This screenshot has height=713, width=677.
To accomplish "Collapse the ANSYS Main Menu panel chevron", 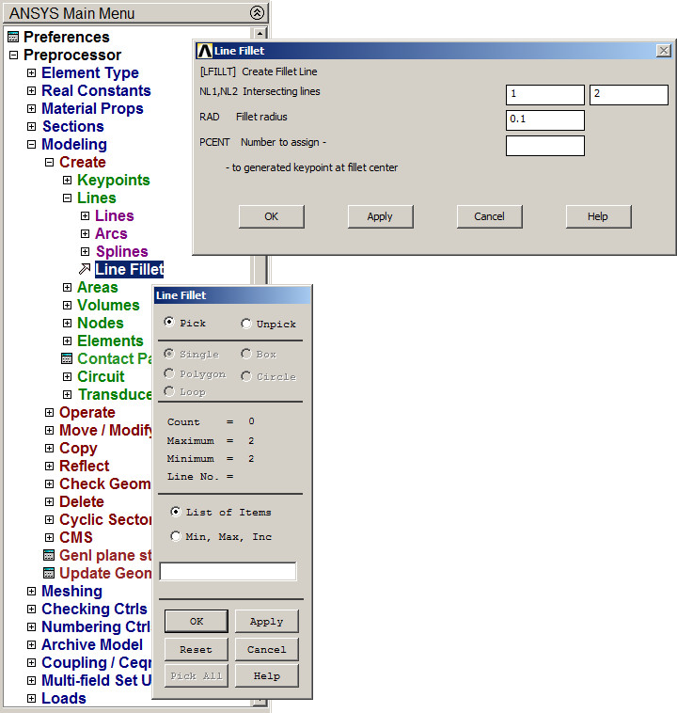I will pyautogui.click(x=257, y=13).
